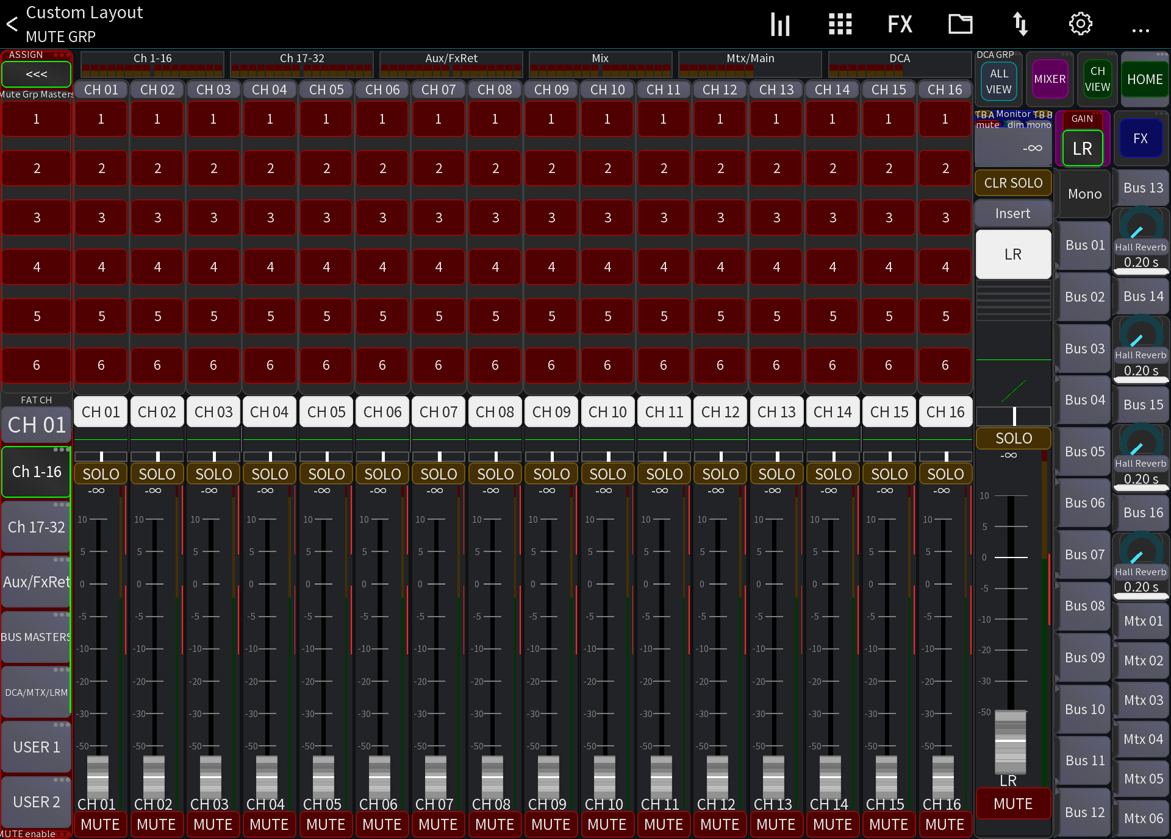Click the Insert button
Image resolution: width=1171 pixels, height=839 pixels.
coord(1013,214)
